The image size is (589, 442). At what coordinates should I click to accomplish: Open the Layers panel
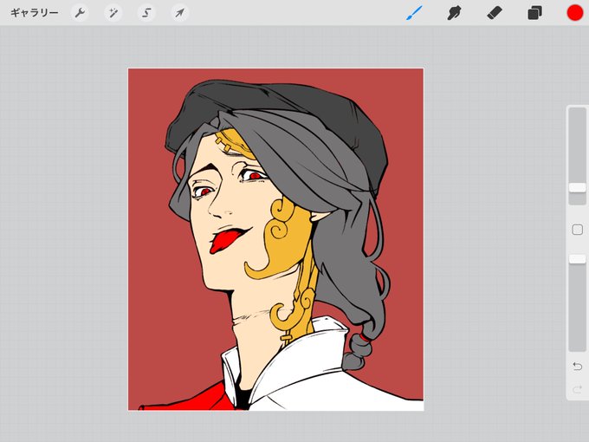534,13
